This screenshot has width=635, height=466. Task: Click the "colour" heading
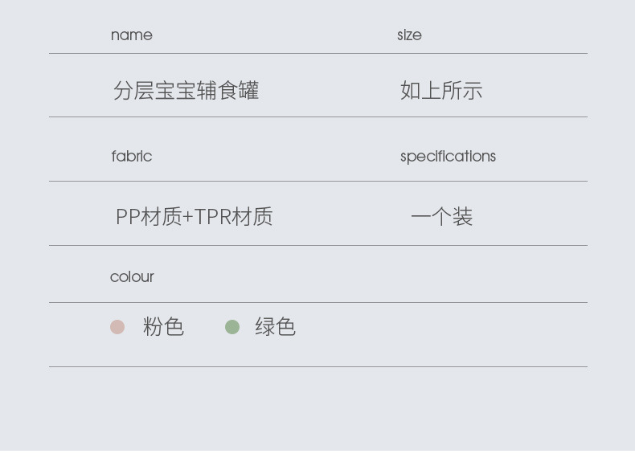132,277
